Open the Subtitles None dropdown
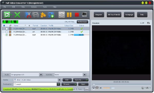Image resolution: width=154 pixels, height=93 pixels. tap(84, 75)
